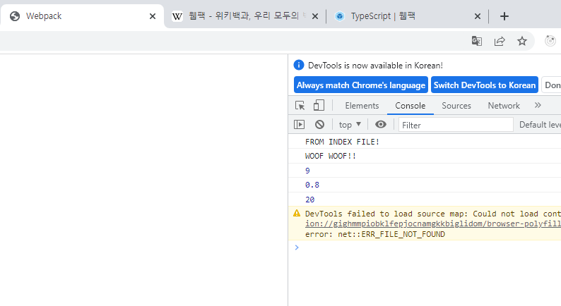Switch to the Network tab
This screenshot has width=561, height=306.
click(x=504, y=106)
